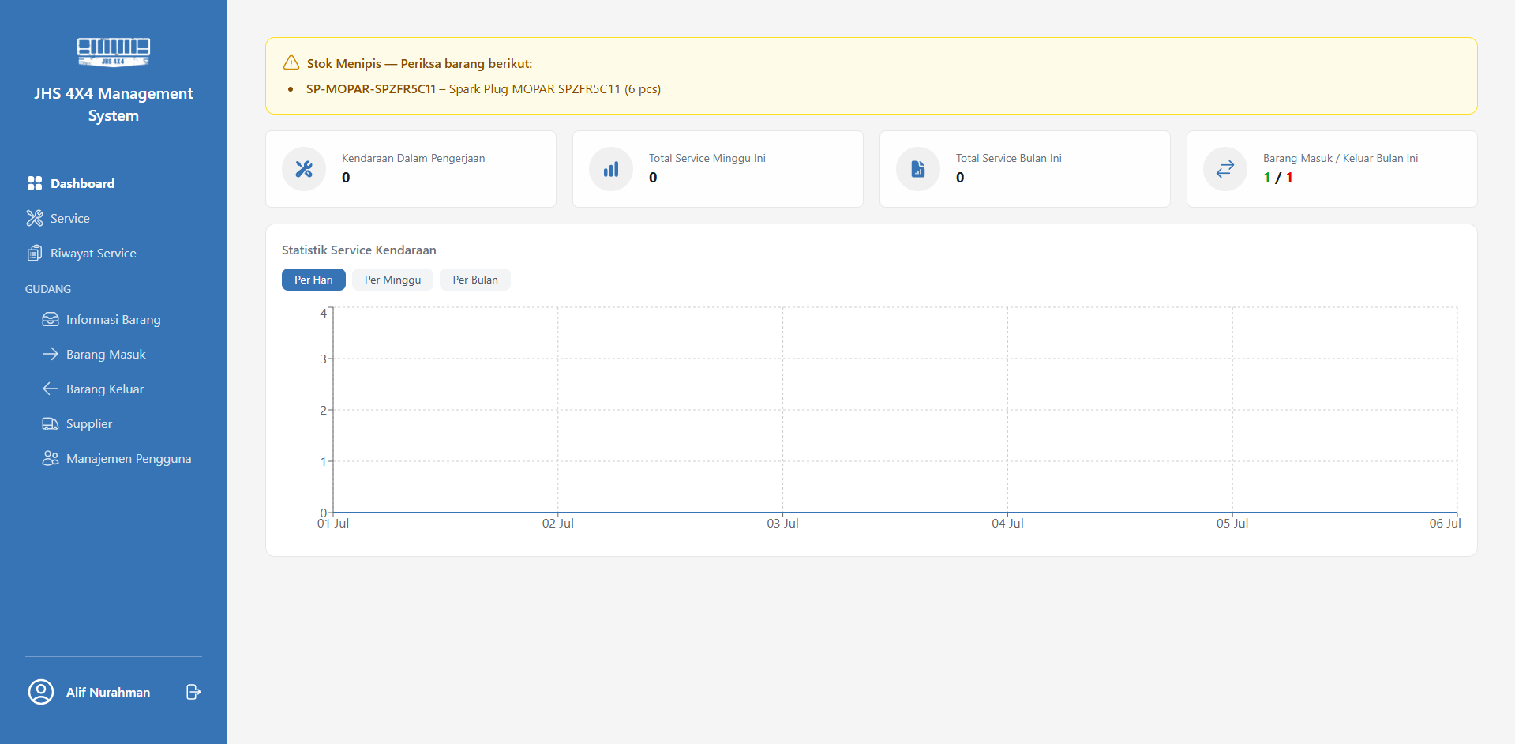The image size is (1515, 744).
Task: Click the Statistik Service Kendaraan heading
Action: click(x=359, y=250)
